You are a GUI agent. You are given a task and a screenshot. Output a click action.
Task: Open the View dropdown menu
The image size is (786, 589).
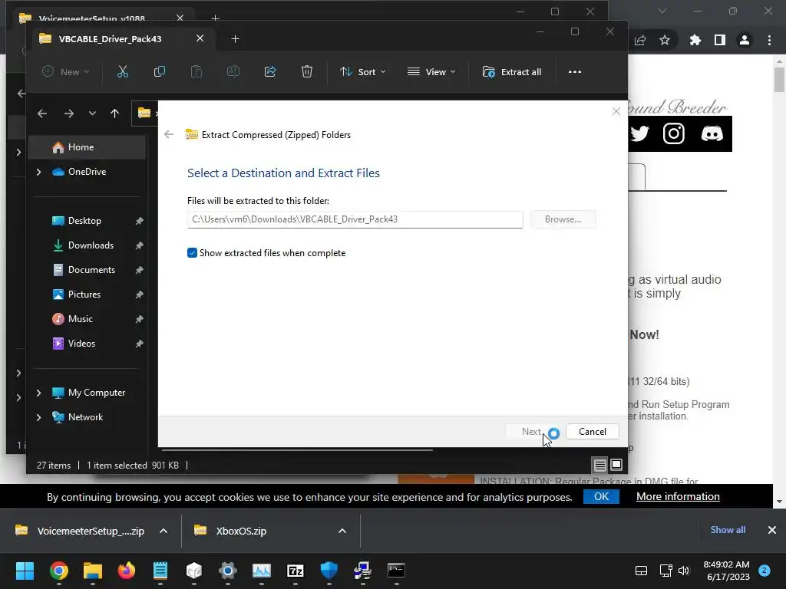pos(431,71)
